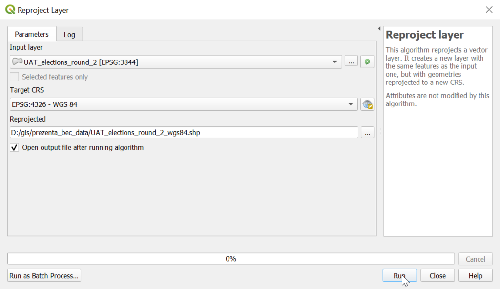Click the QGIS logo in title bar
The height and width of the screenshot is (289, 500).
10,10
